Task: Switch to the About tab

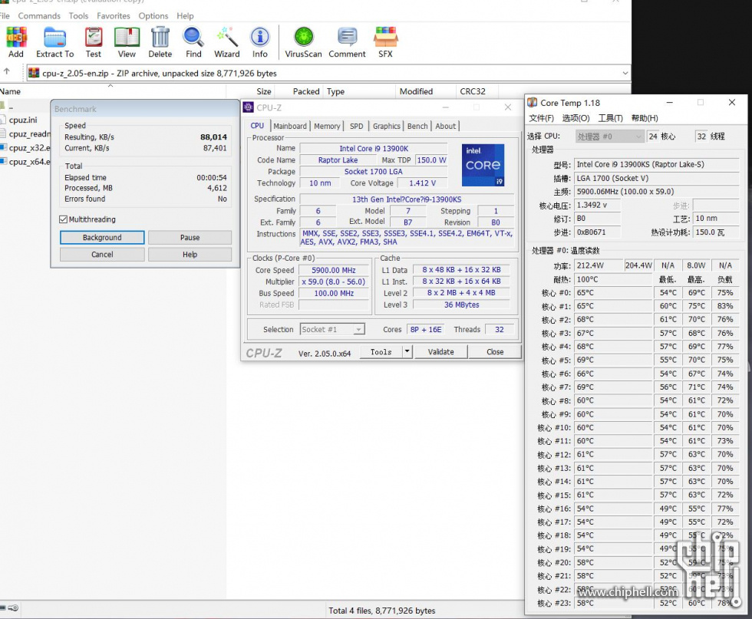Action: click(x=446, y=126)
